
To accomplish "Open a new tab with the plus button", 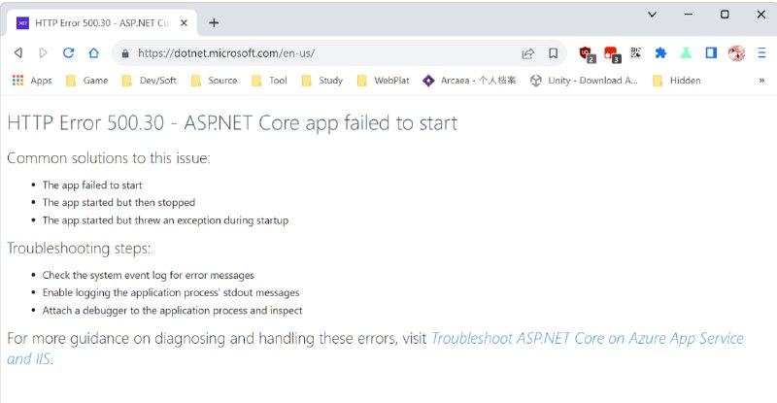I will [214, 22].
